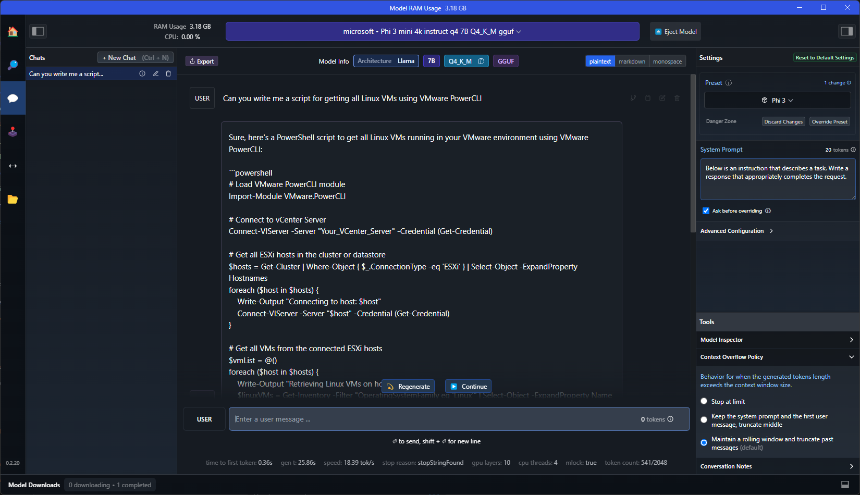Select the Stop at limit option
Viewport: 860px width, 495px height.
coord(704,401)
